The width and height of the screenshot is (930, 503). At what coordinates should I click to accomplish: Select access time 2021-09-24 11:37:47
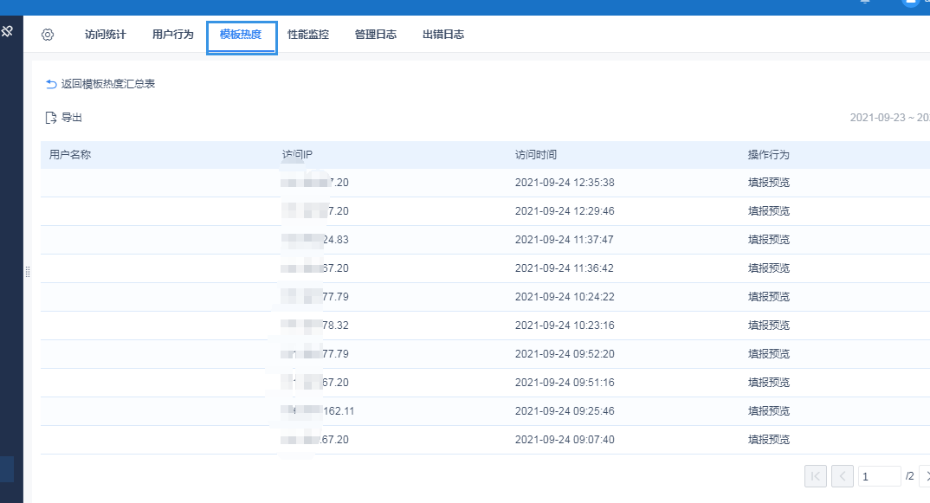(564, 240)
